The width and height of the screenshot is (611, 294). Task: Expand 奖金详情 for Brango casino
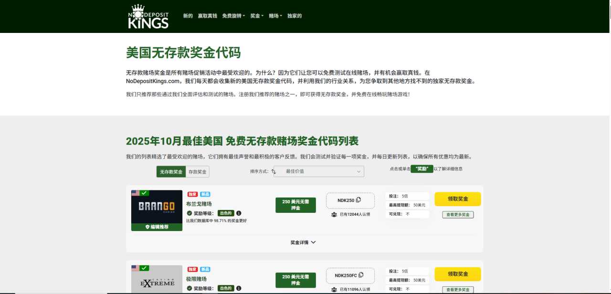(303, 242)
